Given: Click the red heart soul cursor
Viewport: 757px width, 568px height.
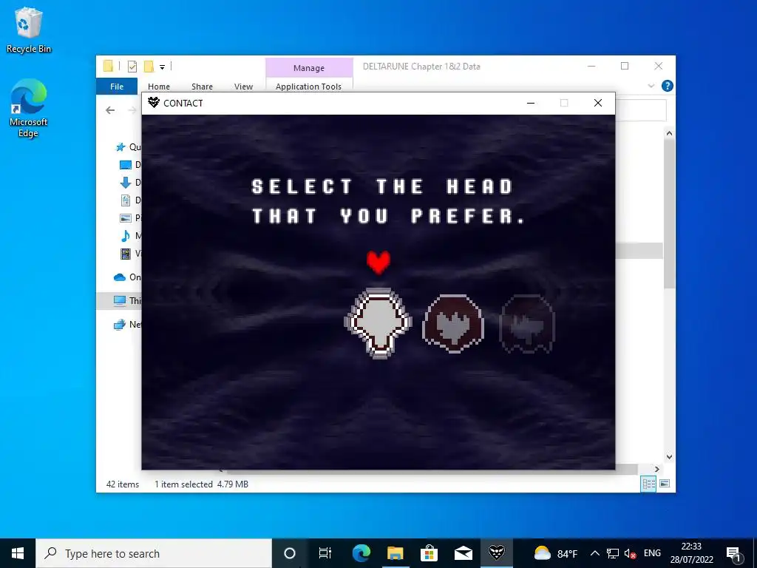Looking at the screenshot, I should 378,263.
